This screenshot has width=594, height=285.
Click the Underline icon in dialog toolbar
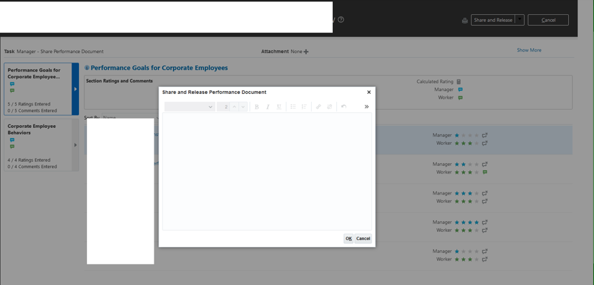pyautogui.click(x=279, y=107)
